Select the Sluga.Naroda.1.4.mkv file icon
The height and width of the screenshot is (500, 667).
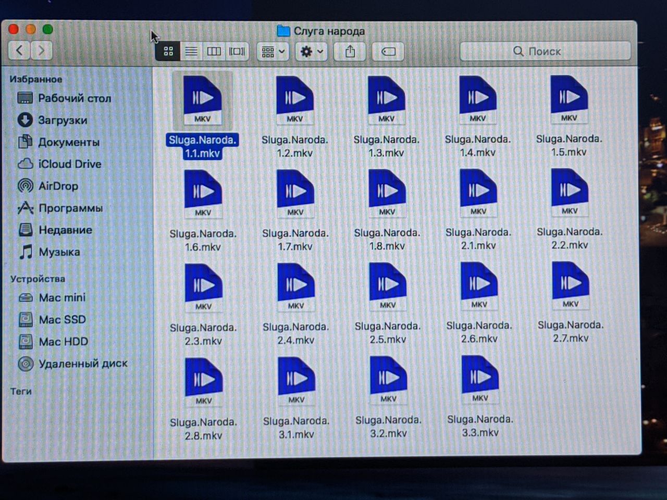(477, 99)
